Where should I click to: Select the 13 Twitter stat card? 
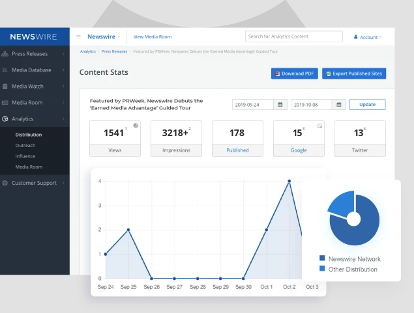360,139
